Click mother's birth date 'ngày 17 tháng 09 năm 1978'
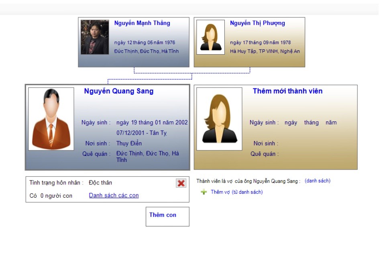 coord(260,42)
